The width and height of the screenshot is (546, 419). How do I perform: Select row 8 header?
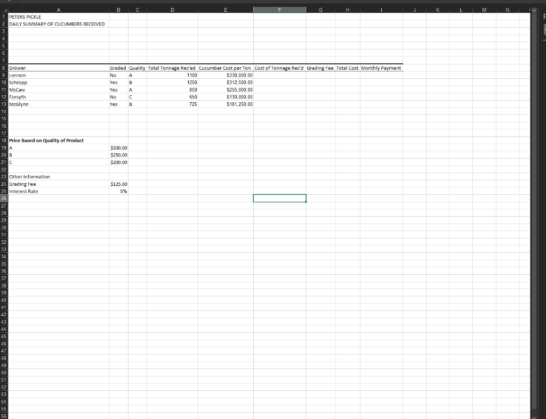coord(4,68)
